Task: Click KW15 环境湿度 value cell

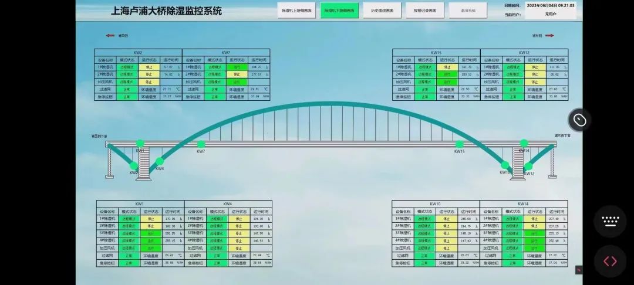Action: click(469, 97)
